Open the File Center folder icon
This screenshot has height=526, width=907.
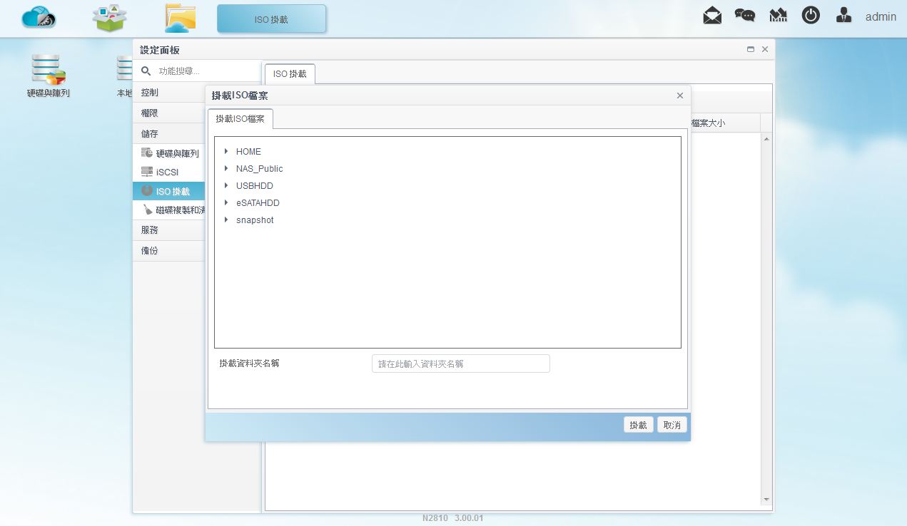pyautogui.click(x=181, y=18)
